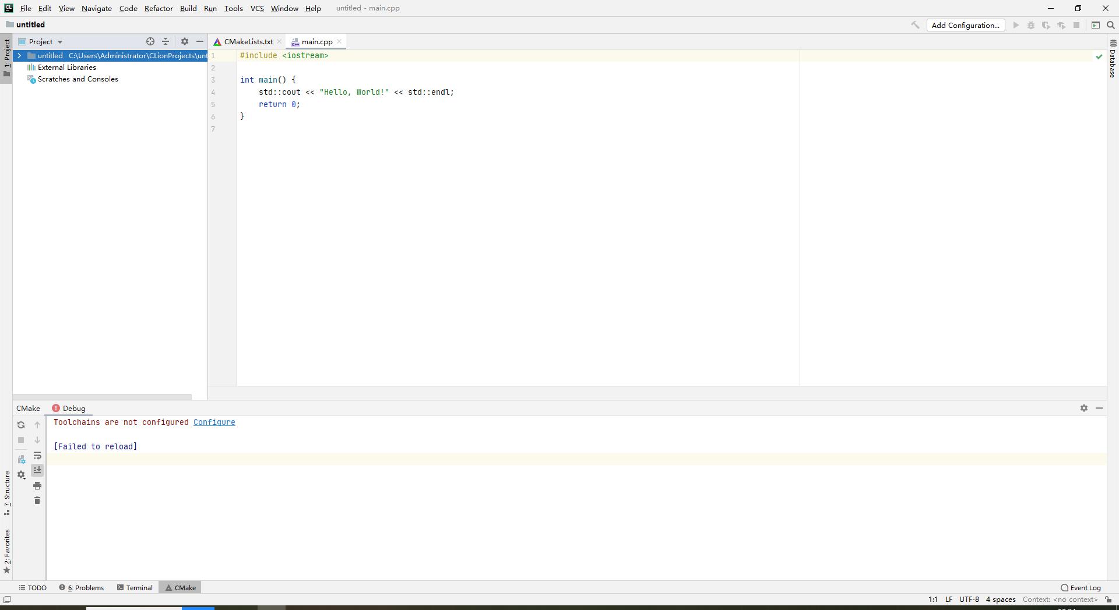Toggle read-only lock icon in status bar
The height and width of the screenshot is (610, 1119).
tap(1109, 600)
